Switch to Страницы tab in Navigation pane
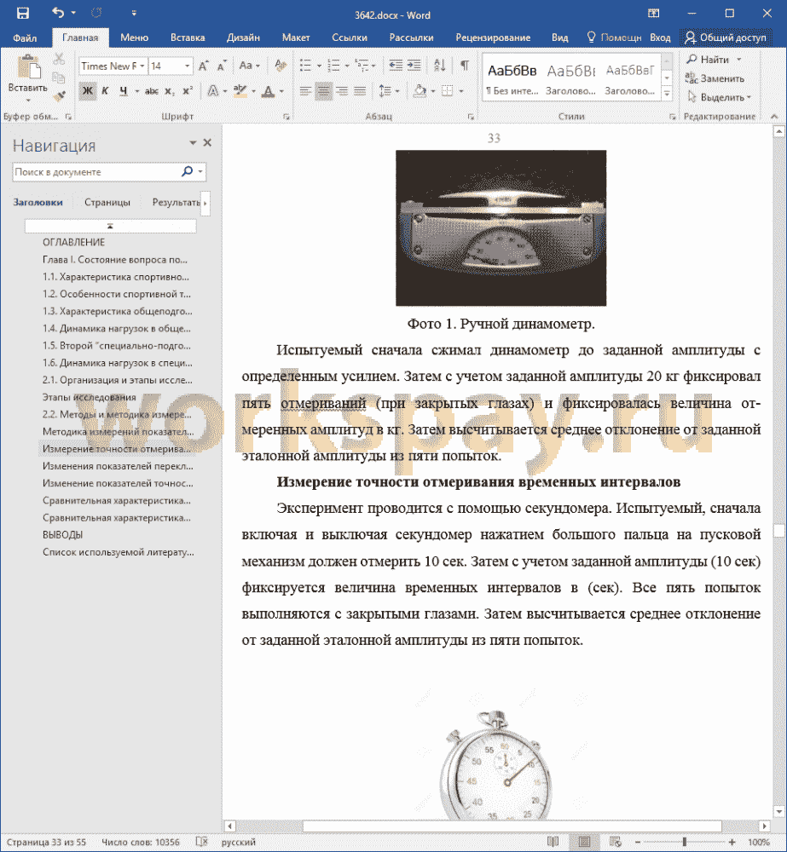Viewport: 787px width, 852px height. click(x=107, y=202)
